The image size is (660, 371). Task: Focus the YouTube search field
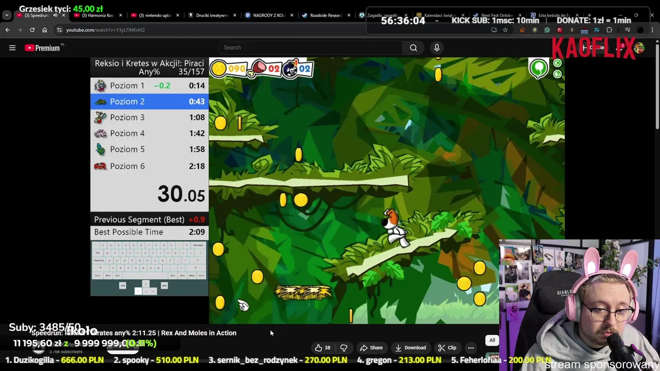(x=310, y=47)
